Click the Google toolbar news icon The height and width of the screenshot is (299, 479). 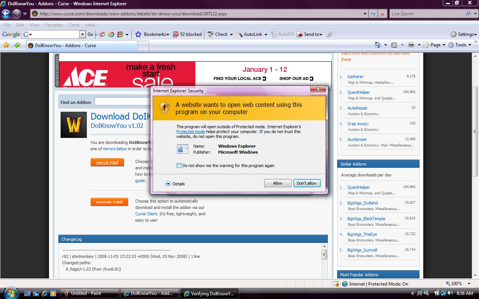pyautogui.click(x=102, y=34)
